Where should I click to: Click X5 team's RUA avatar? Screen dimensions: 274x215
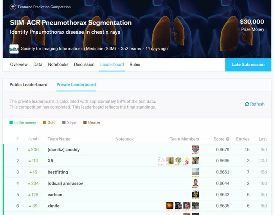(x=161, y=160)
